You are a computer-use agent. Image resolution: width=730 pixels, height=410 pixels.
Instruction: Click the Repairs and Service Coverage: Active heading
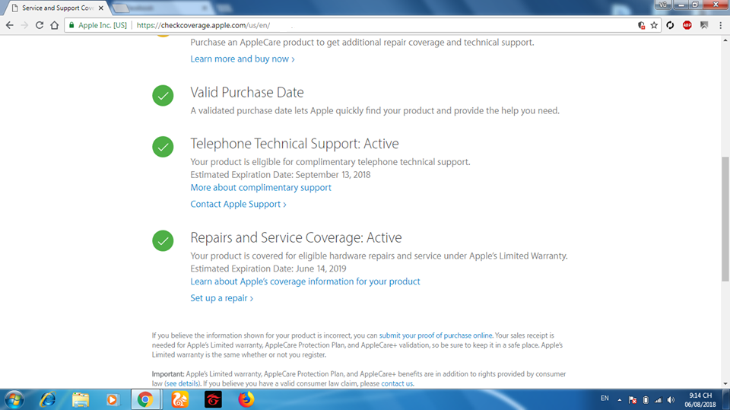click(x=296, y=237)
